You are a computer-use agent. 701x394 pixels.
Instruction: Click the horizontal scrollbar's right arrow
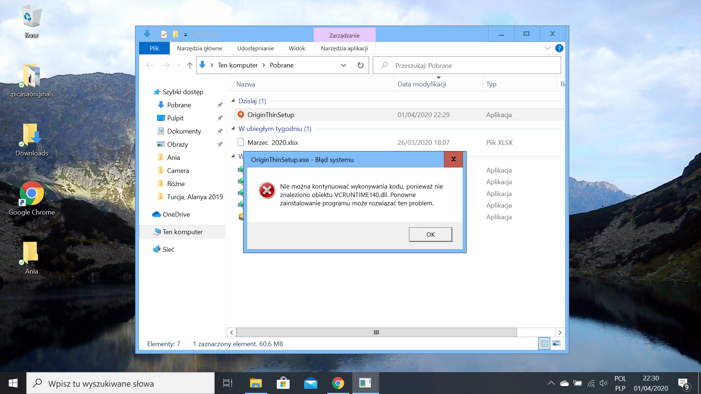pyautogui.click(x=560, y=332)
